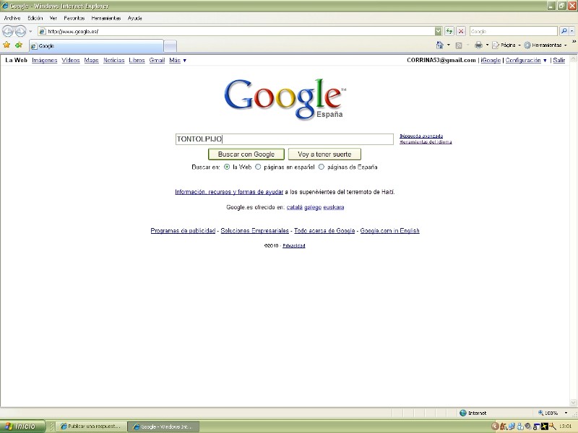
Task: Click the Add to Favorites star-plus icon
Action: click(x=19, y=45)
